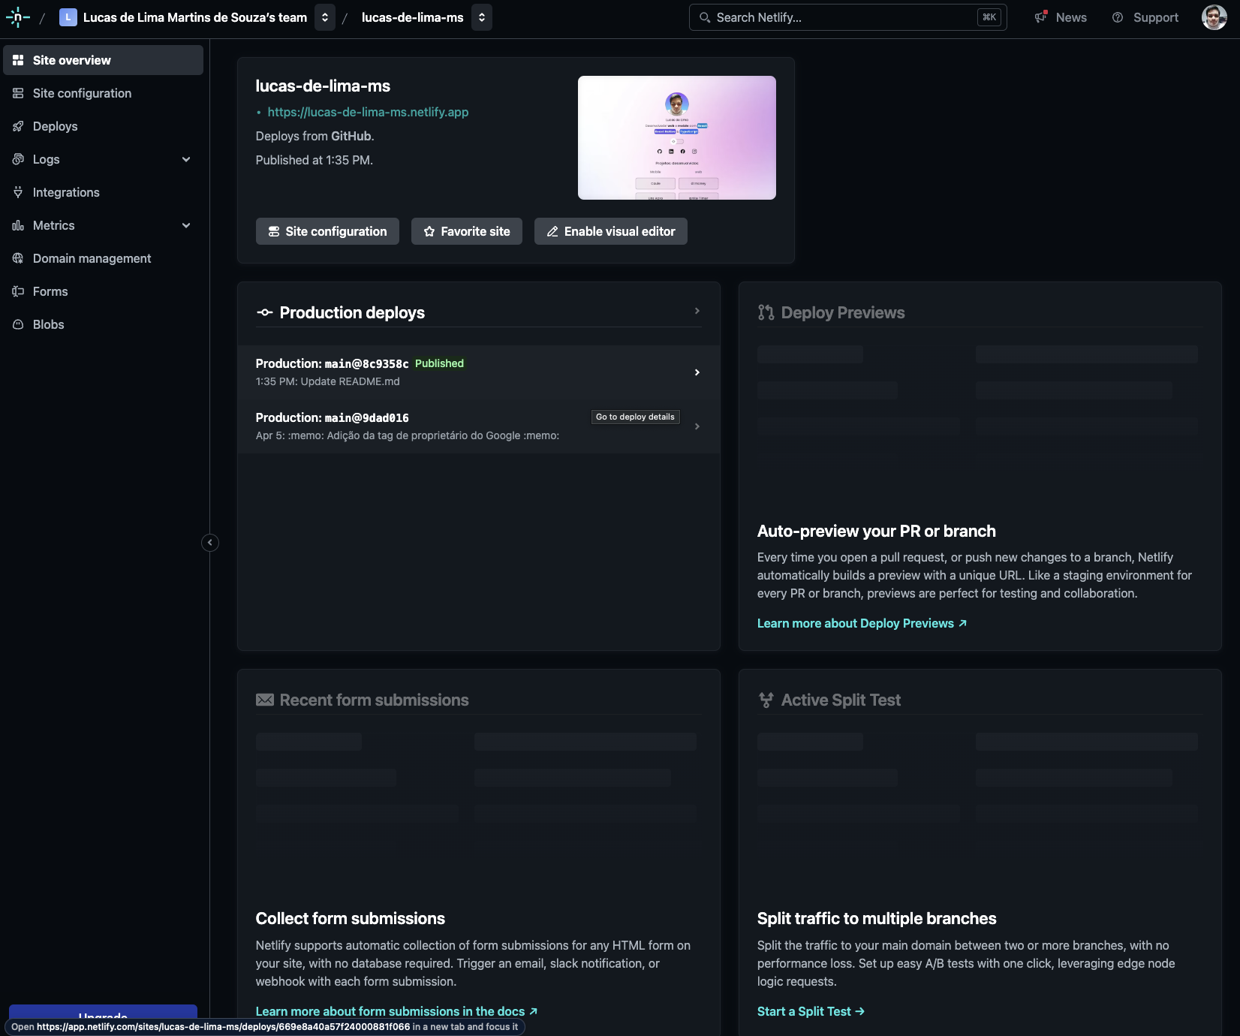The width and height of the screenshot is (1240, 1036).
Task: Click the sidebar Site configuration icon
Action: click(18, 93)
